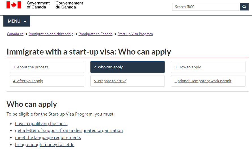Follow the 'have a qualifying business' link
This screenshot has height=150, width=252.
[41, 124]
